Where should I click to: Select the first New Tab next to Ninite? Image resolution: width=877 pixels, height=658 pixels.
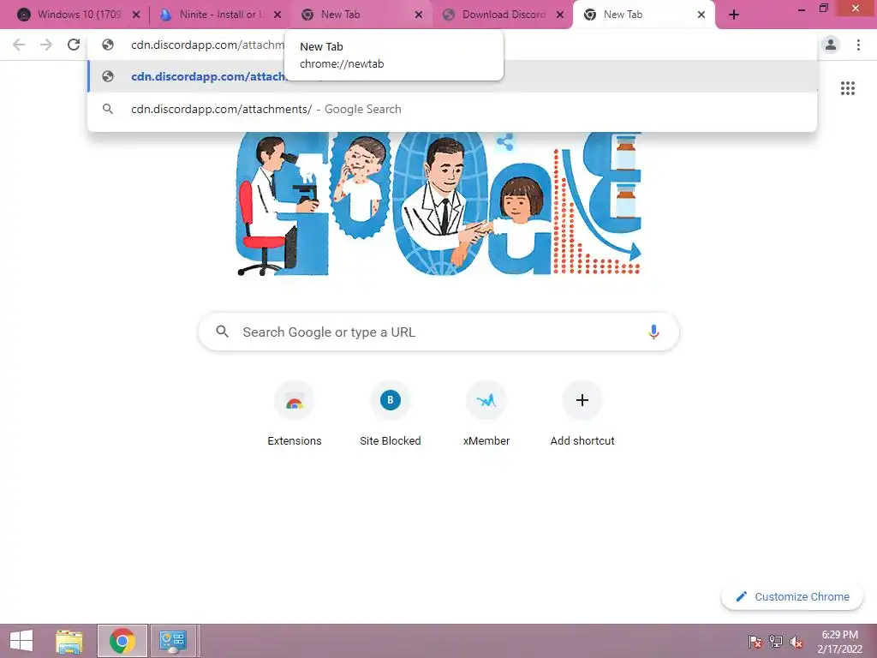click(361, 15)
